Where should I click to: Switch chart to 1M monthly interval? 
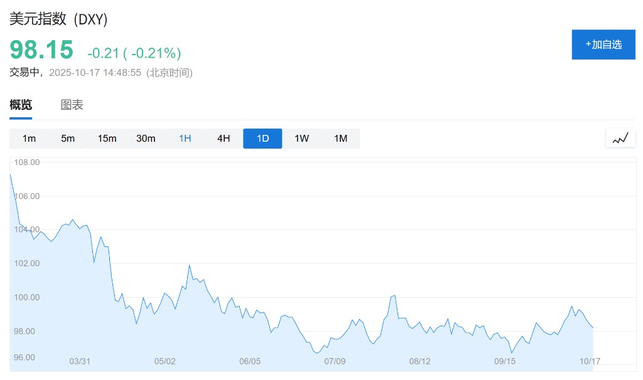(340, 139)
